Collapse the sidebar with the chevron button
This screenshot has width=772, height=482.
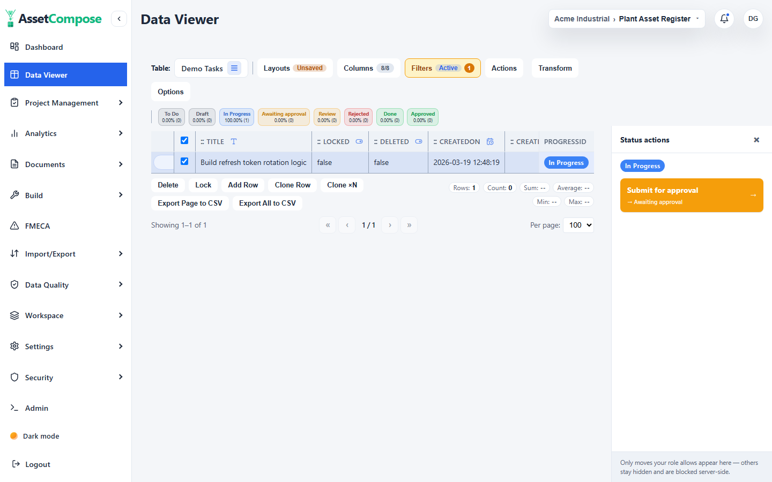pos(119,19)
